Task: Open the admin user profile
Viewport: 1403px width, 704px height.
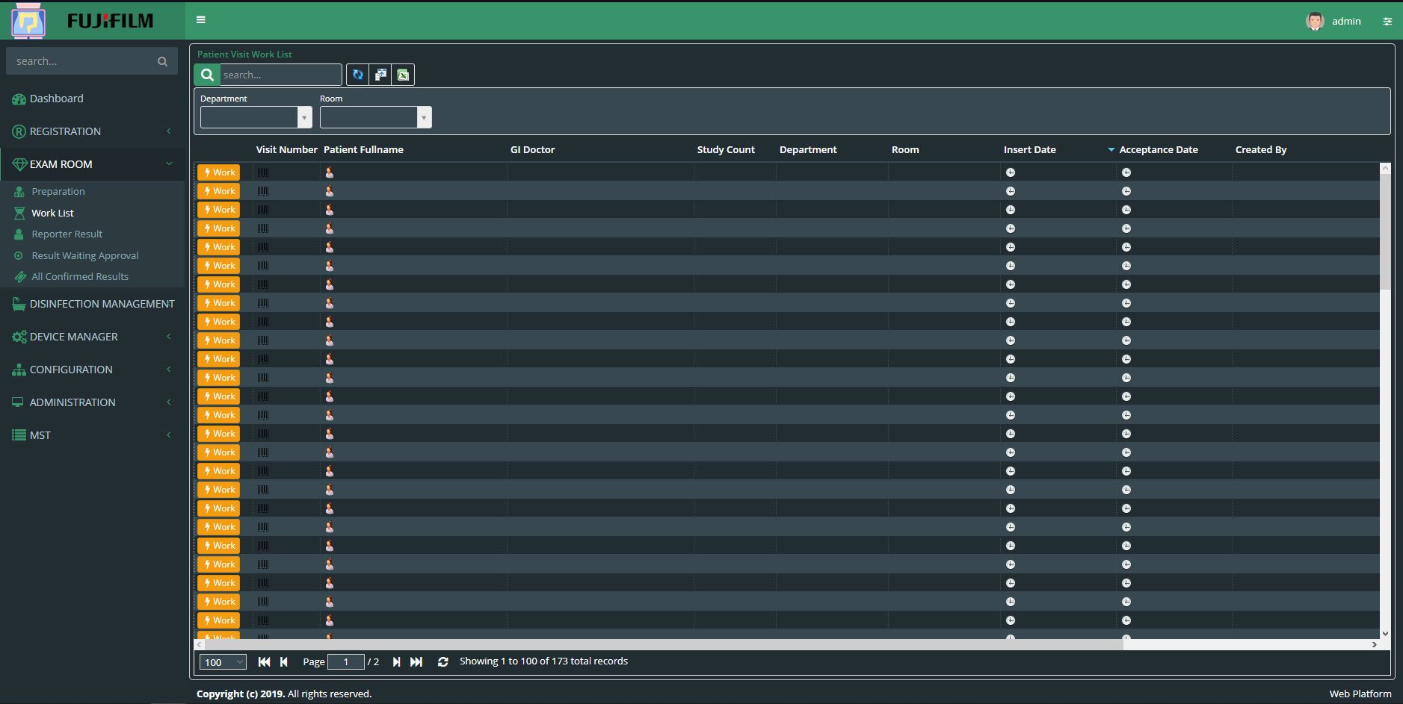Action: click(x=1334, y=22)
